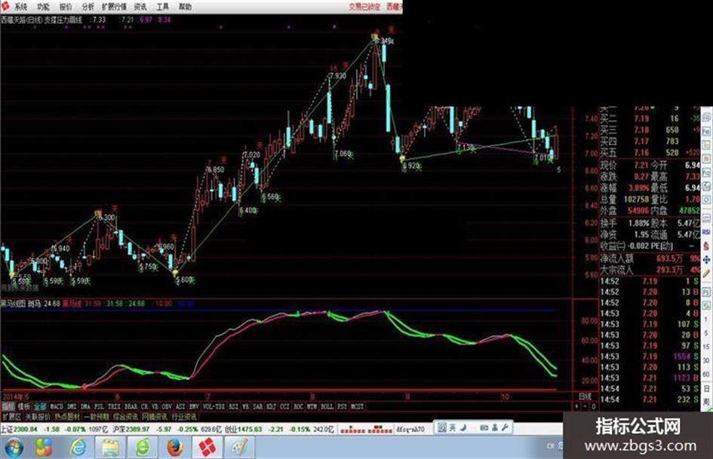
Task: Click the red dollar icon in sidebar
Action: (x=707, y=246)
